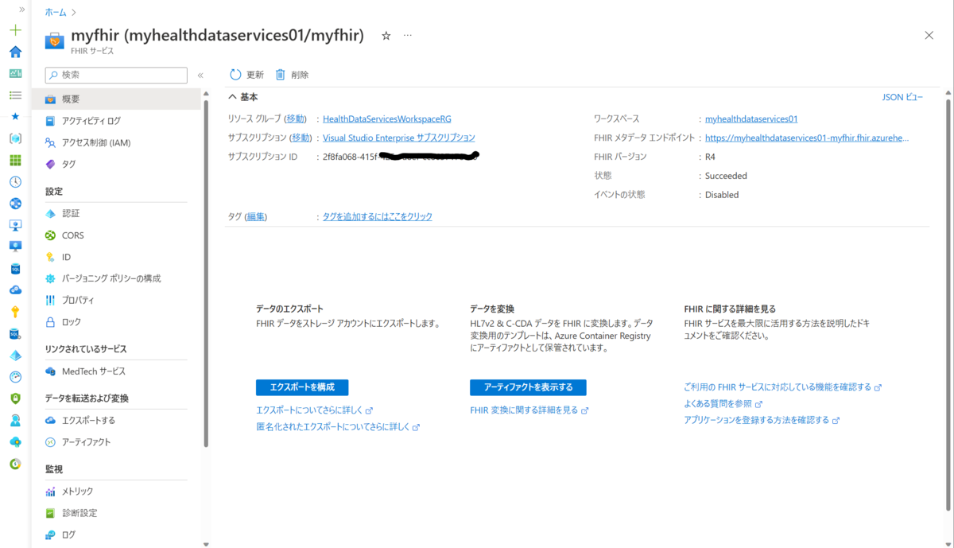954x548 pixels.
Task: Open the Dashboard chart icon in sidebar
Action: pos(15,73)
